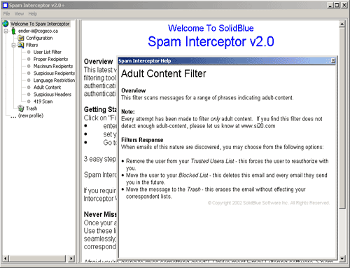This screenshot has width=350, height=268.
Task: Click the tree pane scroll right arrow
Action: click(x=72, y=258)
